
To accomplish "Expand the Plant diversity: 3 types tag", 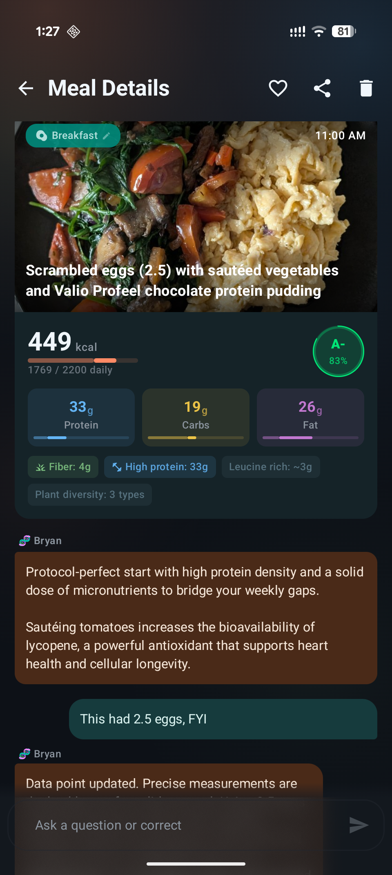I will pos(89,494).
